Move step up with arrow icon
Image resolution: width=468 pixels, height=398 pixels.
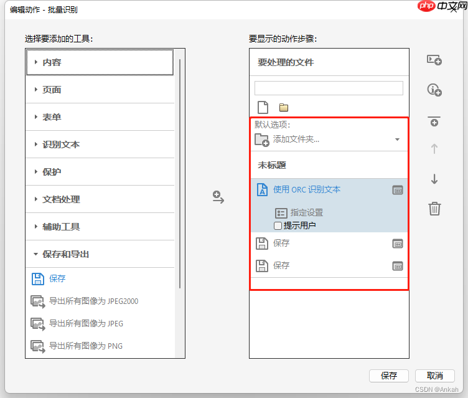pyautogui.click(x=434, y=148)
